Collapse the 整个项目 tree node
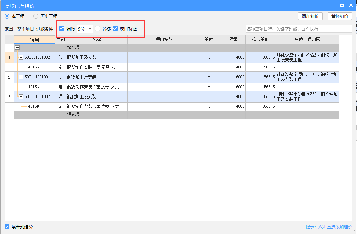357x234 pixels. point(17,47)
